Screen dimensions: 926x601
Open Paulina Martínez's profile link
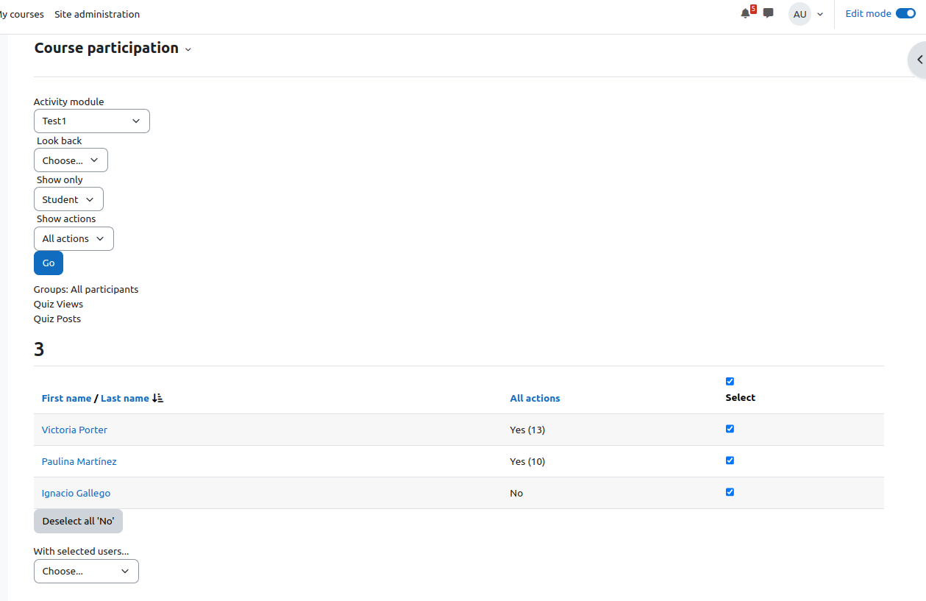click(79, 461)
